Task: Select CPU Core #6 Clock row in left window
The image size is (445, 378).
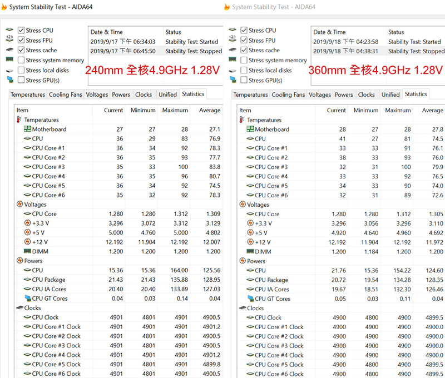Action: (118, 374)
